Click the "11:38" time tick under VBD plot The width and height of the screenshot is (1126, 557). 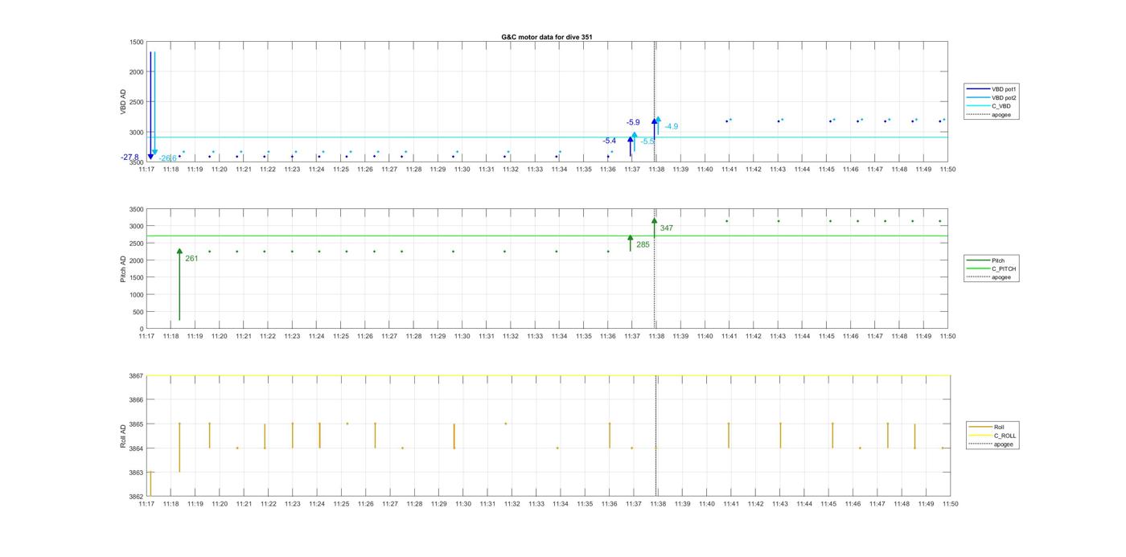tap(656, 170)
